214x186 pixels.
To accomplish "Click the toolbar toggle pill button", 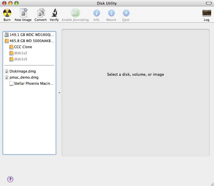I will pos(209,3).
